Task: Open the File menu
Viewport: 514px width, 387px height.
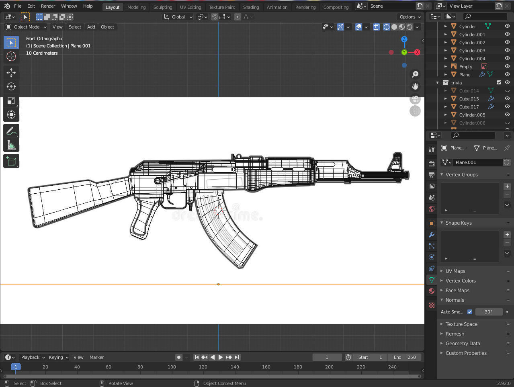Action: (18, 6)
